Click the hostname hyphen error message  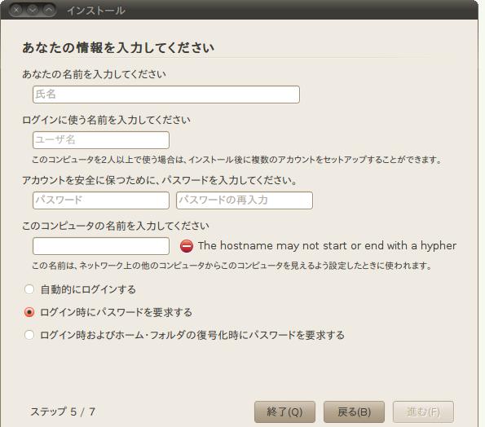(x=327, y=246)
